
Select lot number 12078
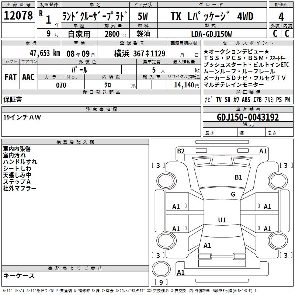point(18,15)
